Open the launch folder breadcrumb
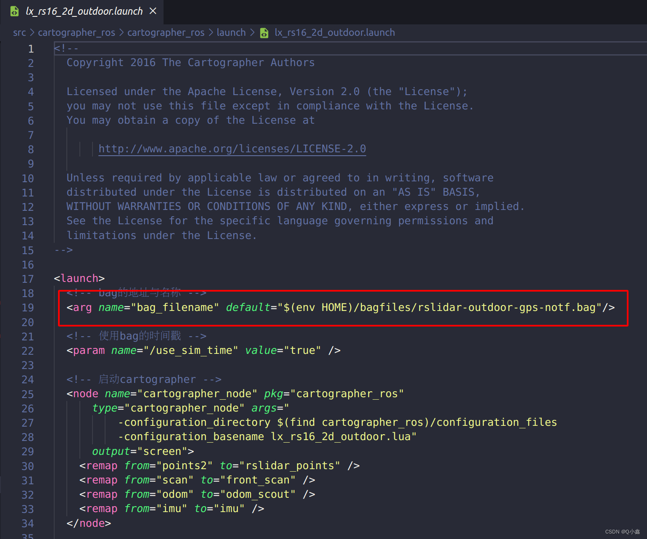The image size is (647, 539). 231,33
